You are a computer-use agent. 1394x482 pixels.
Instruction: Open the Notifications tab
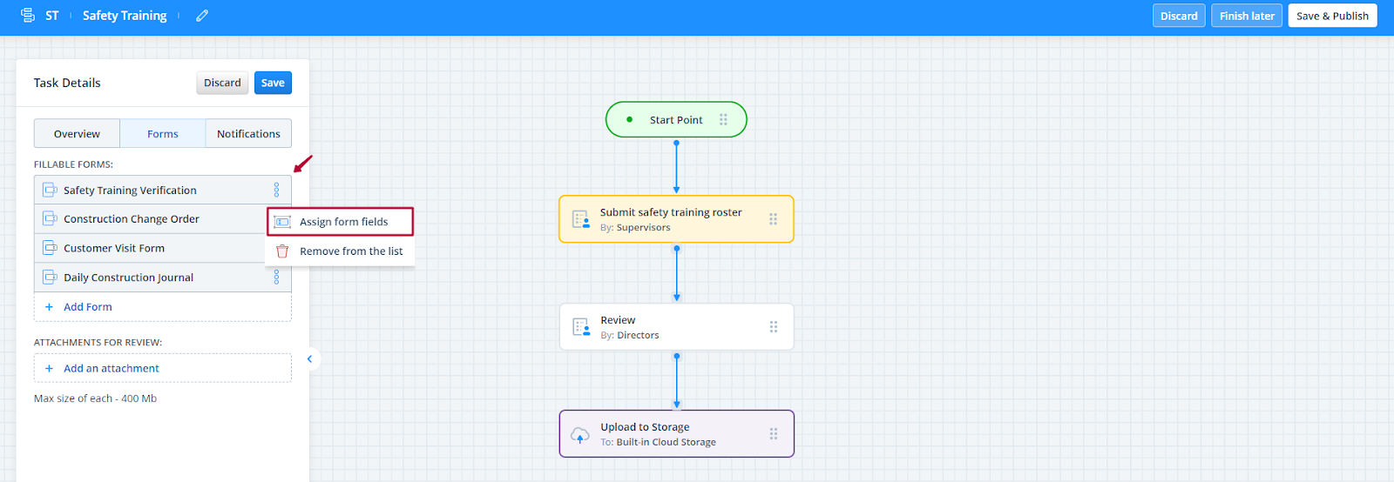[x=248, y=134]
